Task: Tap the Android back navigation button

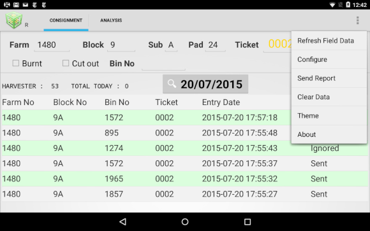Action: coord(122,222)
